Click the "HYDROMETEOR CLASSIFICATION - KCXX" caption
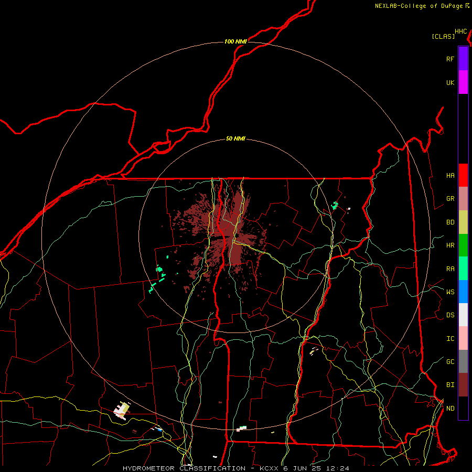 pos(200,468)
